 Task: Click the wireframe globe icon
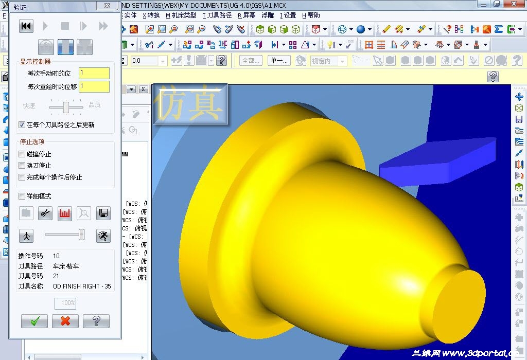pyautogui.click(x=342, y=29)
